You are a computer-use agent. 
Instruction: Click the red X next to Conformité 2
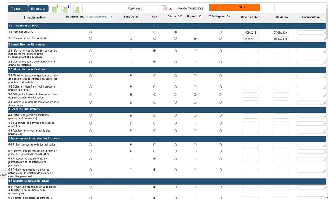point(171,9)
